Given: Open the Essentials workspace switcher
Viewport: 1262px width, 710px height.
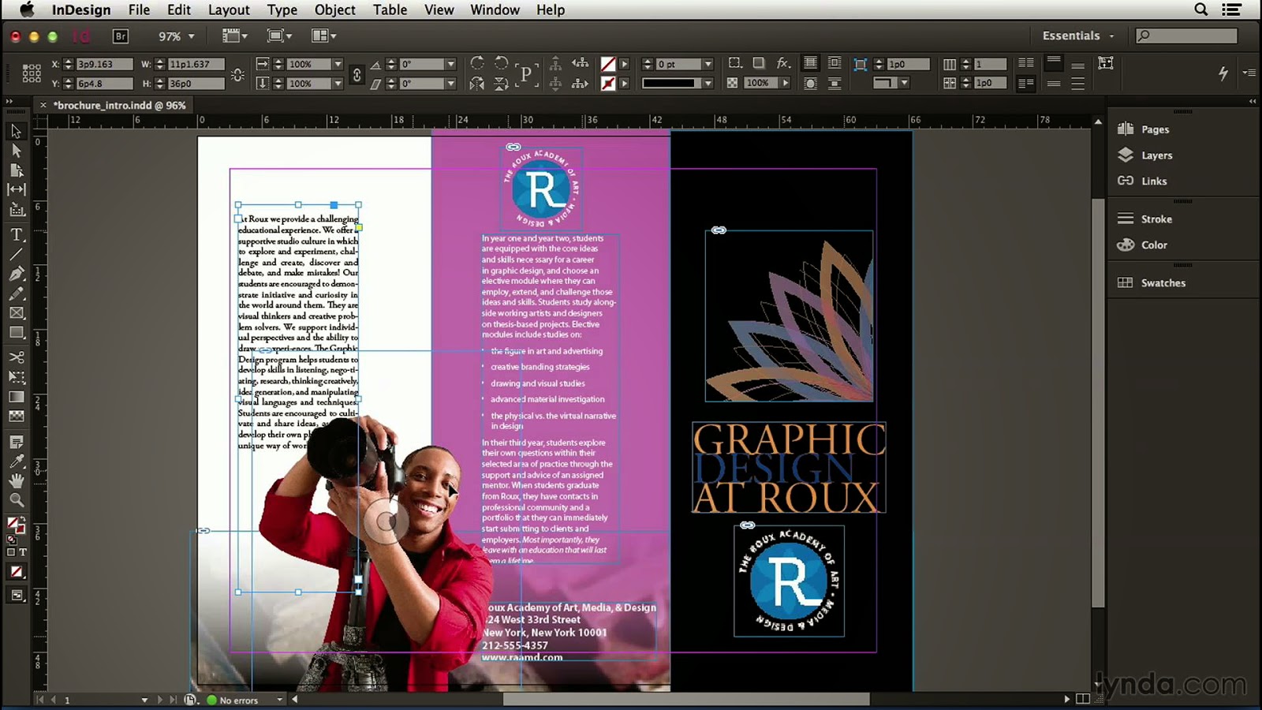Looking at the screenshot, I should 1078,35.
